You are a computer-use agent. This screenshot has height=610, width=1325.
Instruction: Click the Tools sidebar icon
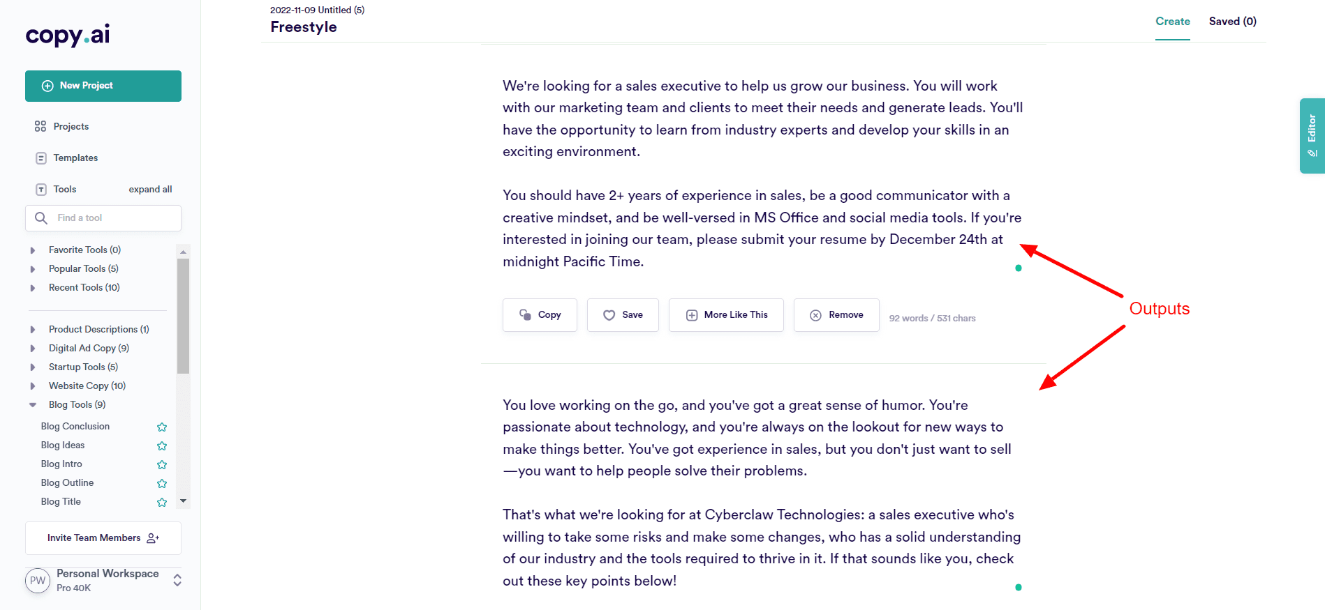tap(41, 190)
